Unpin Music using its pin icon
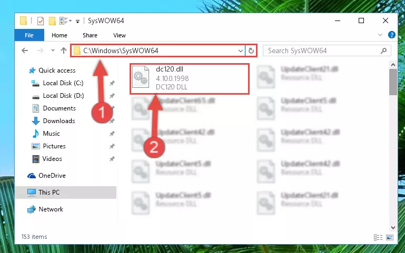Viewport: 405px width, 253px height. (112, 134)
